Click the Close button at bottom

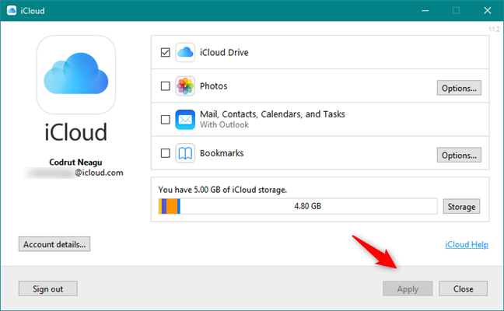tap(464, 288)
